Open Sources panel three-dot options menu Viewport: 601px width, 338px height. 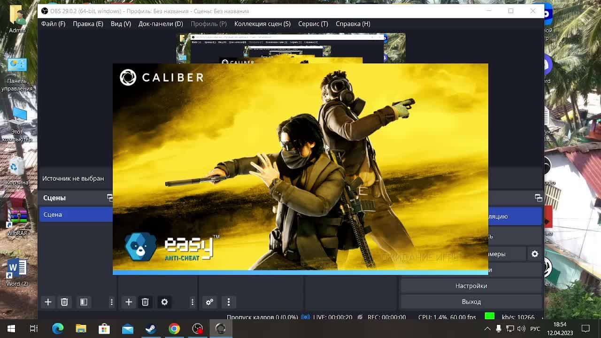click(x=193, y=302)
